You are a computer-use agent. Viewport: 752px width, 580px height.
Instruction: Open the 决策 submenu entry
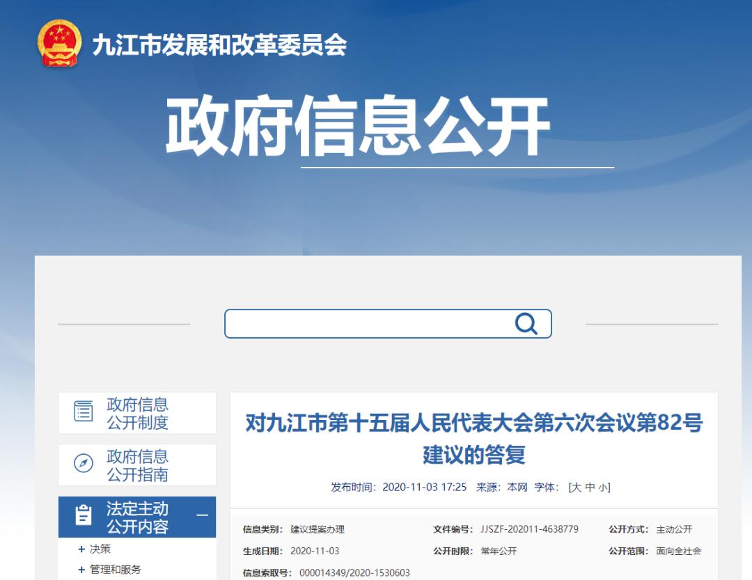[100, 549]
